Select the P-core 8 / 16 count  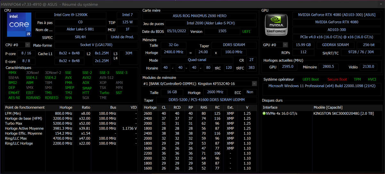click(26, 53)
